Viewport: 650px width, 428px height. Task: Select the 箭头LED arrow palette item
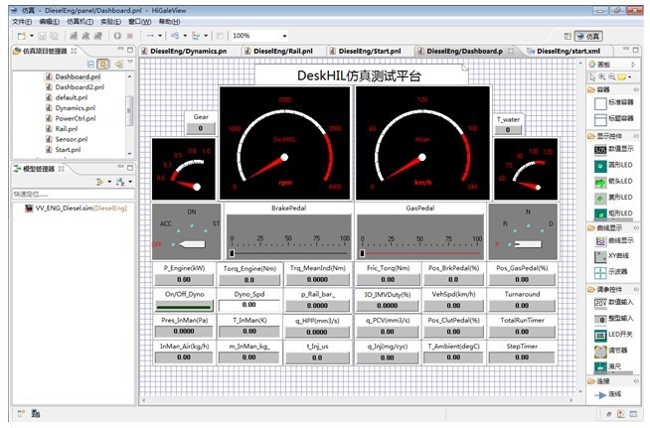[x=614, y=182]
